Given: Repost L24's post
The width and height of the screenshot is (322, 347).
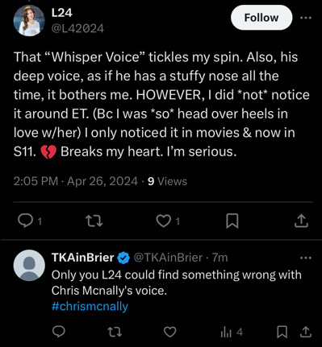Looking at the screenshot, I should coord(94,221).
